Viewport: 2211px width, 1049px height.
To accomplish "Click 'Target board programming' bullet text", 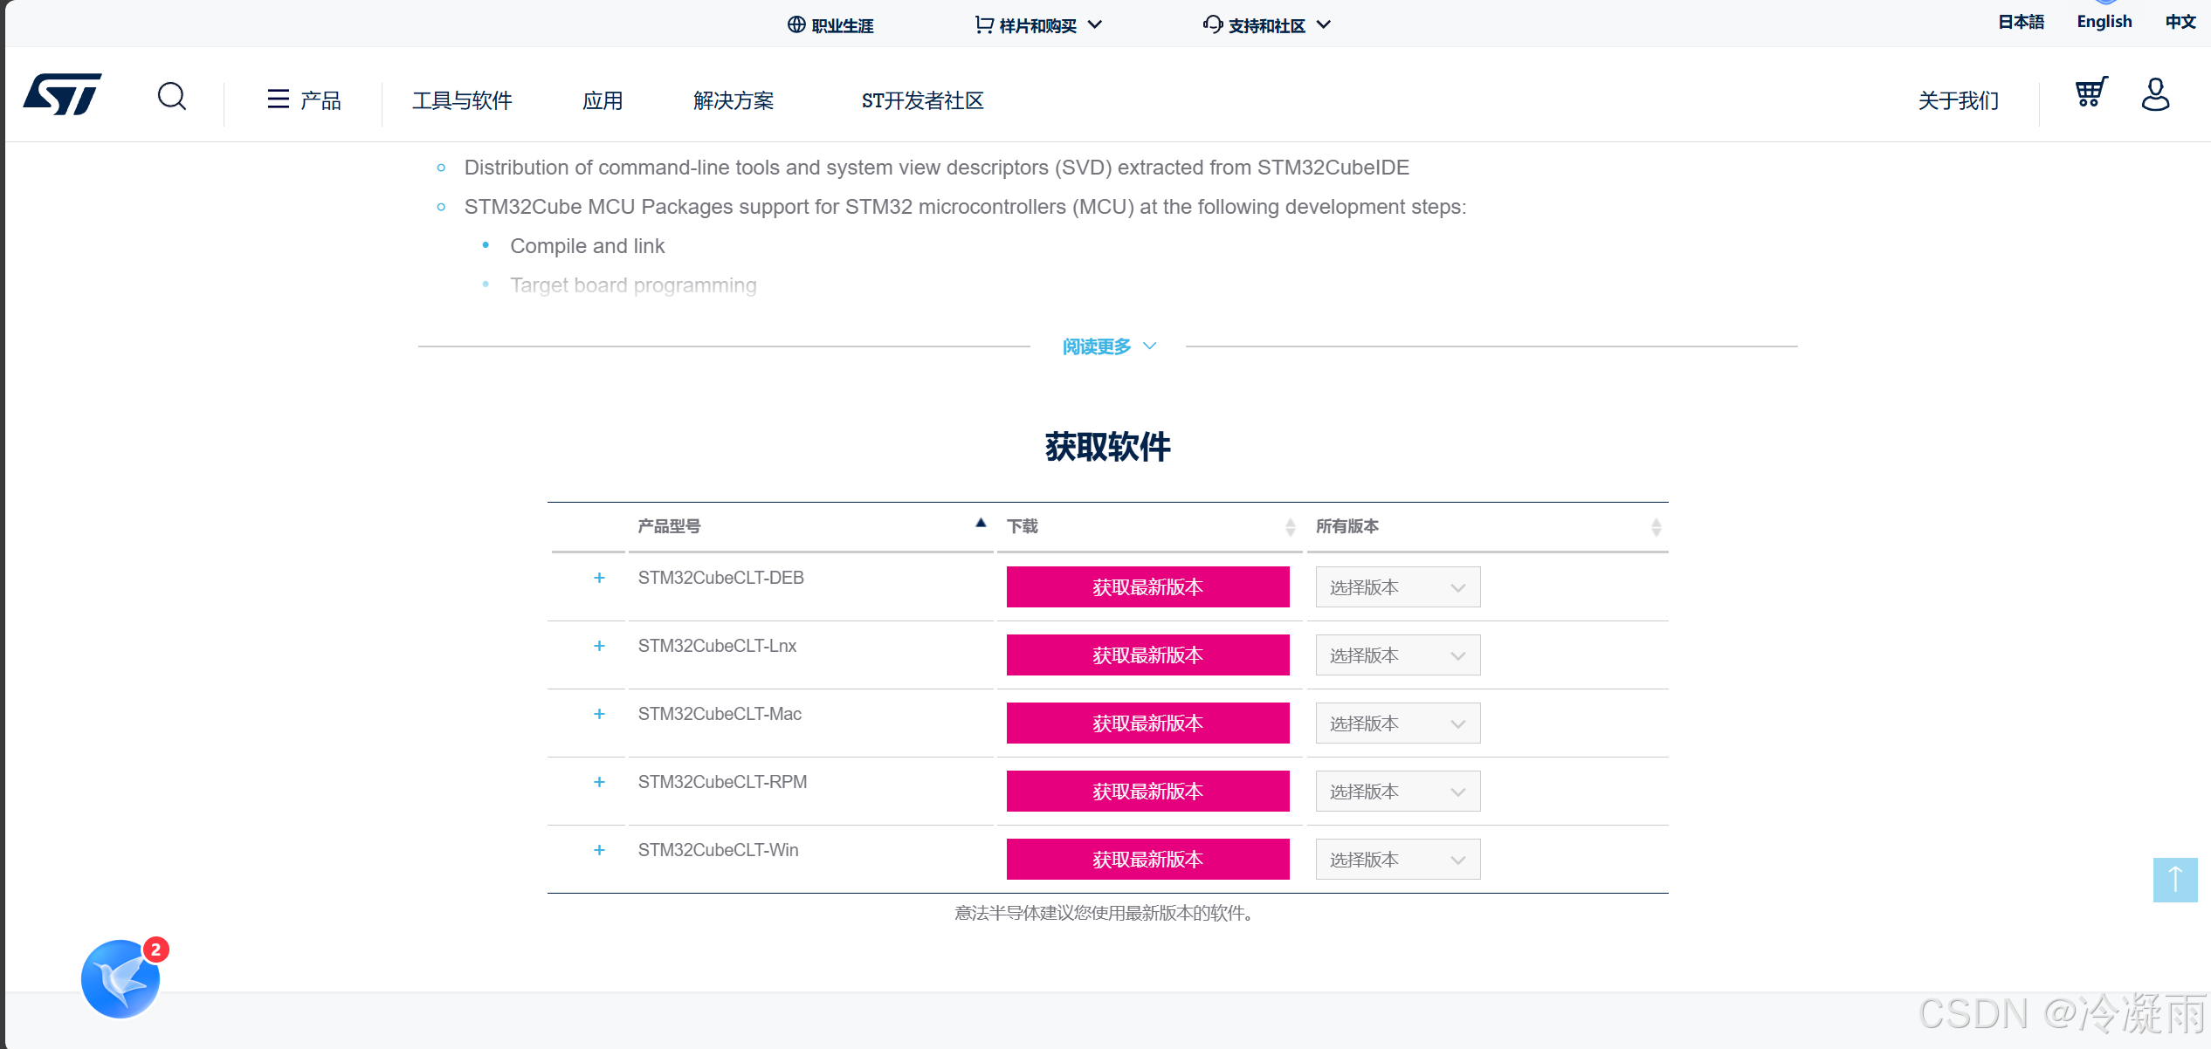I will pyautogui.click(x=633, y=285).
